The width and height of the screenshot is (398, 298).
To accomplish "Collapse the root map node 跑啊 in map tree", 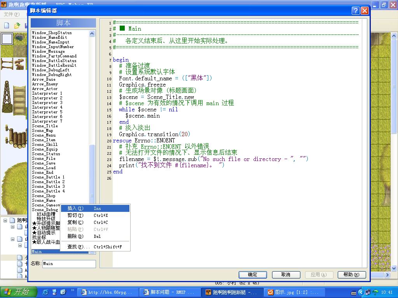I will (x=5, y=220).
